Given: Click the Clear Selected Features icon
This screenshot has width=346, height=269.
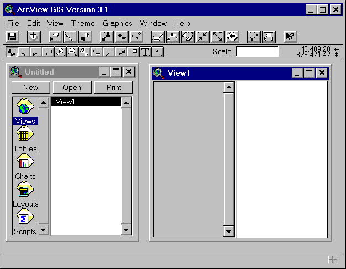Looking at the screenshot, I should pos(269,36).
